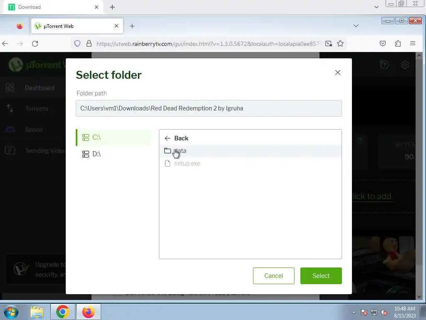Close the Download tab in back window

tap(97, 7)
